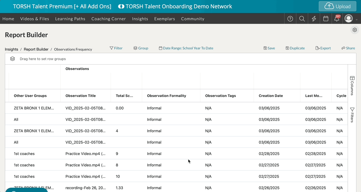The image size is (361, 192).
Task: Click the search magnifier icon
Action: [x=302, y=19]
